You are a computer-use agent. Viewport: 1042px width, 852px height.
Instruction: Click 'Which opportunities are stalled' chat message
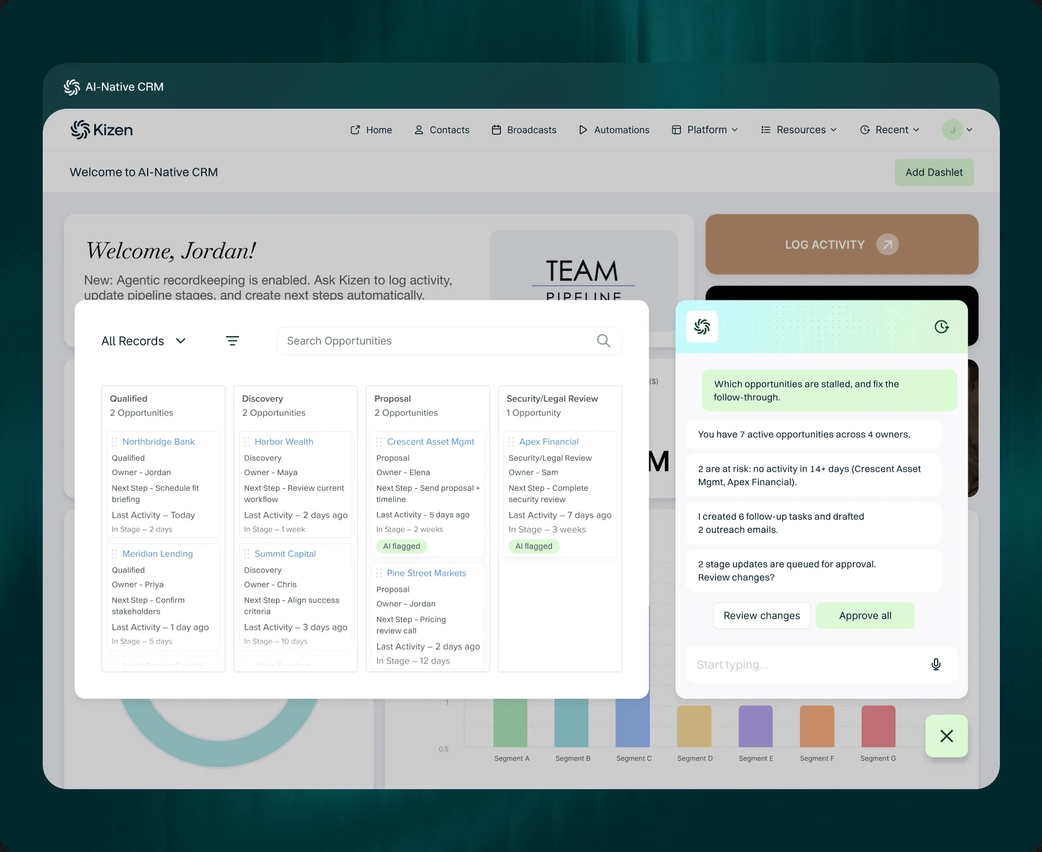[829, 390]
